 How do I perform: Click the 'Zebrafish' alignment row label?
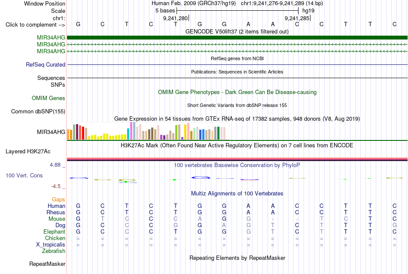pos(54,251)
